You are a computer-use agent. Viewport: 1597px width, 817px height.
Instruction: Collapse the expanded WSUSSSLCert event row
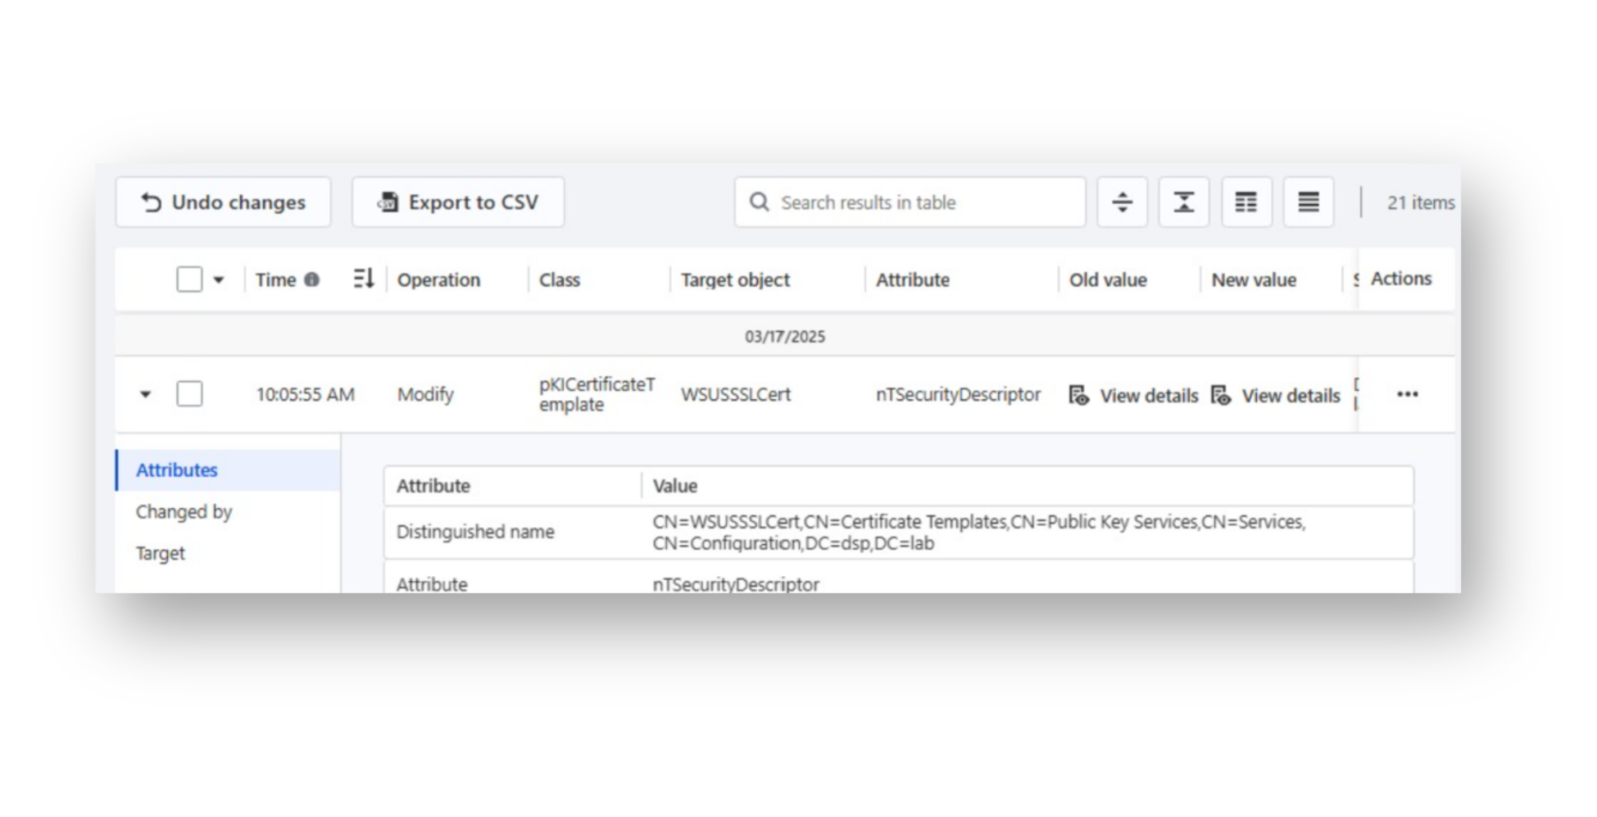tap(145, 394)
